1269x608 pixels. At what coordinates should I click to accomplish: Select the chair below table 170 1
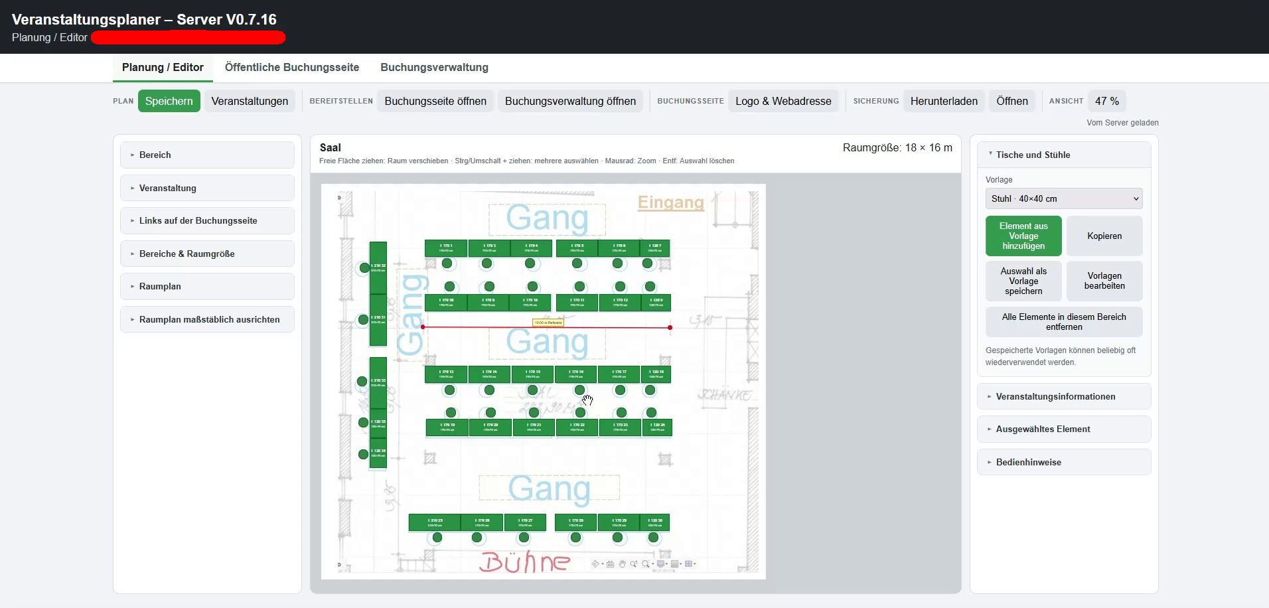447,264
